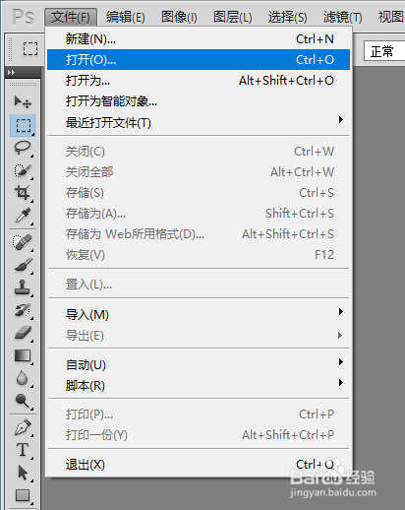Select the Rectangular Marquee tool in toolbox
Image resolution: width=405 pixels, height=510 pixels.
pyautogui.click(x=23, y=125)
